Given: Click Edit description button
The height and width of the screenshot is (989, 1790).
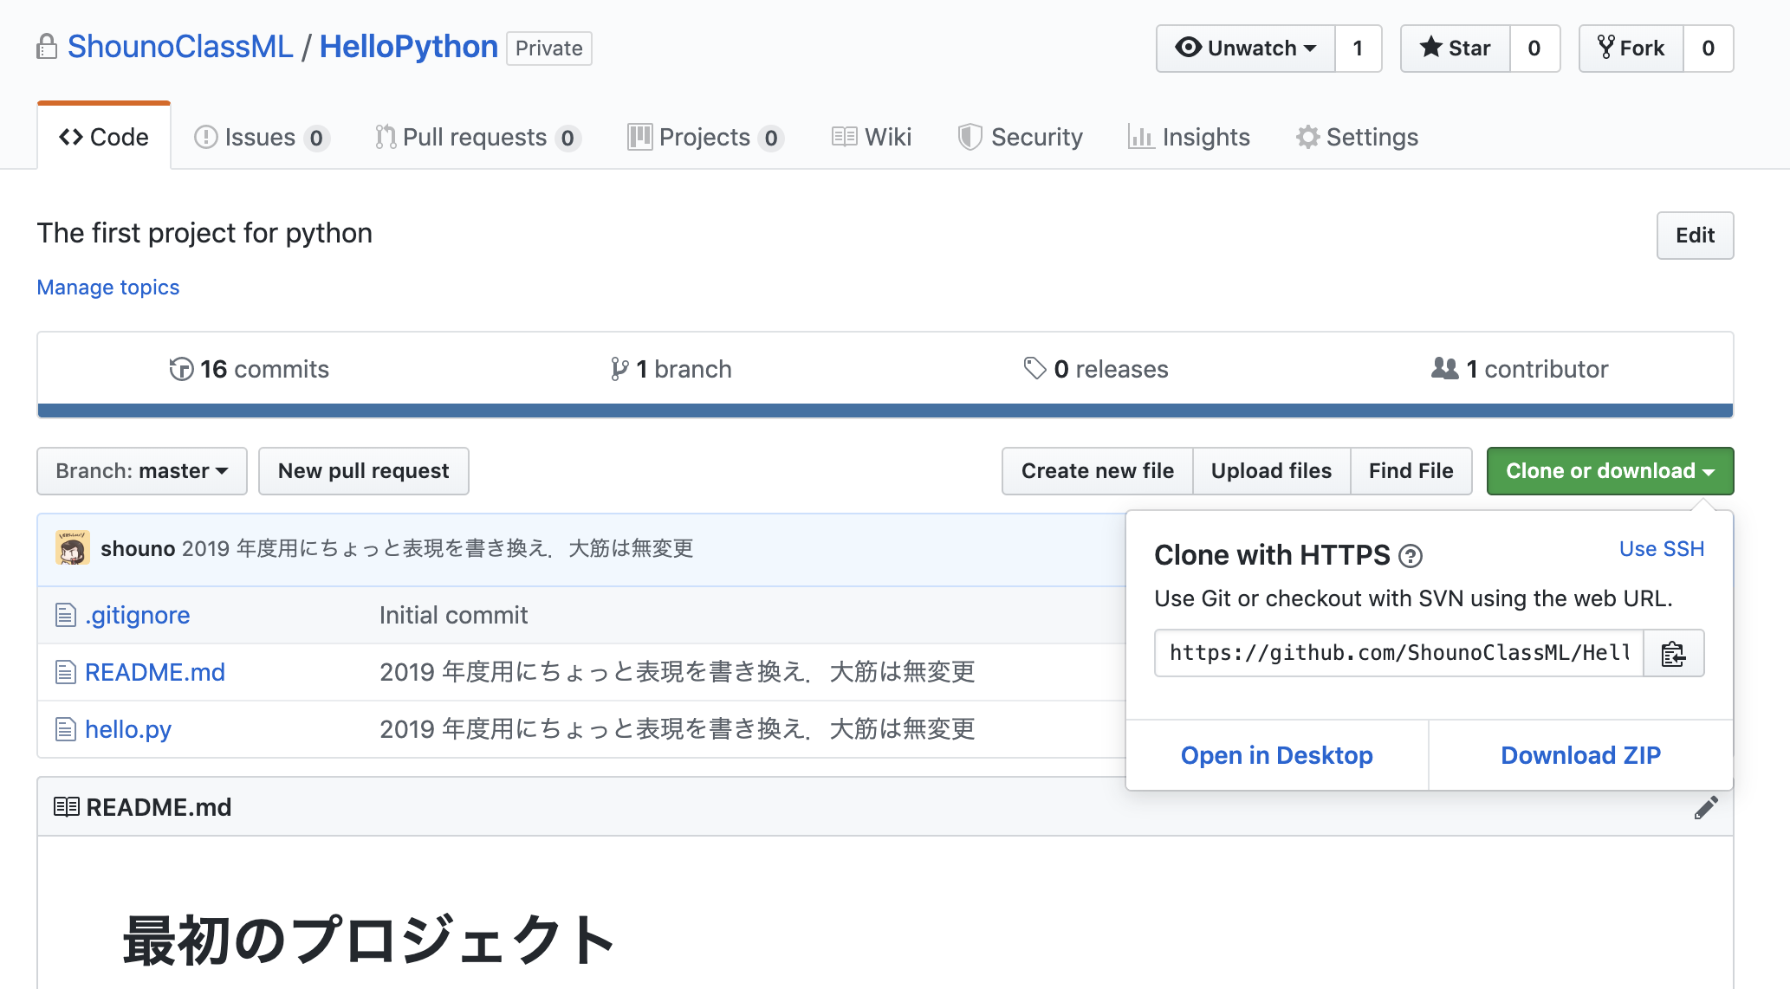Looking at the screenshot, I should click(1695, 236).
